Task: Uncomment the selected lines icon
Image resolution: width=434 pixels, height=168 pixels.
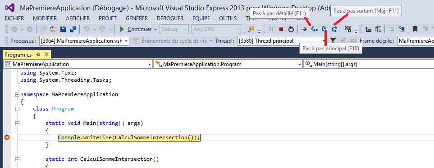Action: tap(402, 29)
